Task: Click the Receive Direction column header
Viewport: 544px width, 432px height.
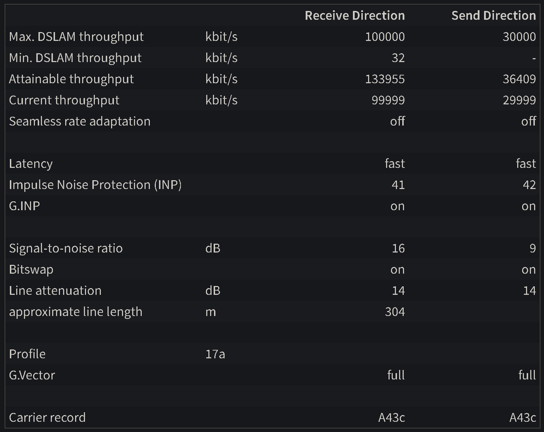Action: tap(354, 16)
